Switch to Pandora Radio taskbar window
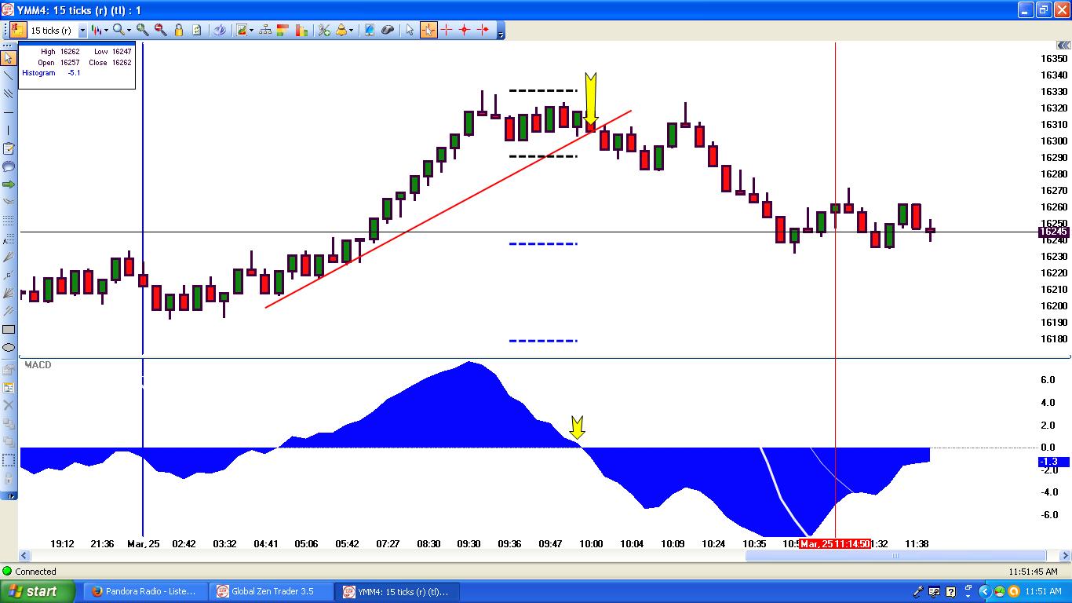The image size is (1072, 603). (145, 591)
